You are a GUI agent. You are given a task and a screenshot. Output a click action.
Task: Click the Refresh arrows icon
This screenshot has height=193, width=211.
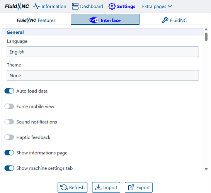[64, 187]
